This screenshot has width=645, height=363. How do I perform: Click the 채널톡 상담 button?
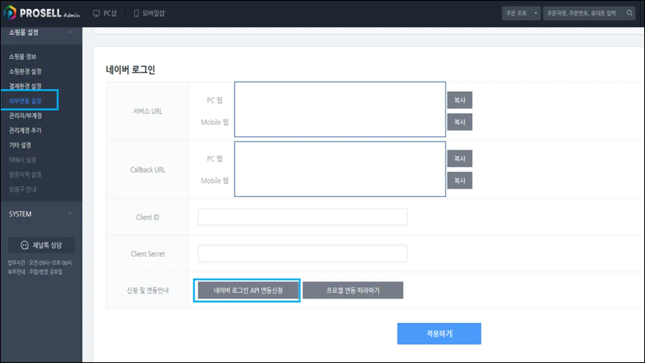coord(41,245)
